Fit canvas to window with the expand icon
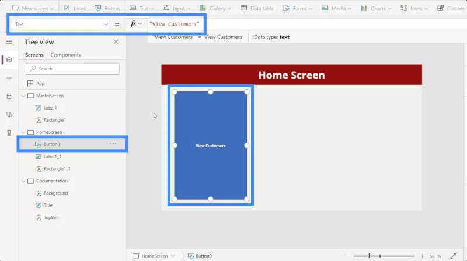This screenshot has width=467, height=261. (453, 256)
